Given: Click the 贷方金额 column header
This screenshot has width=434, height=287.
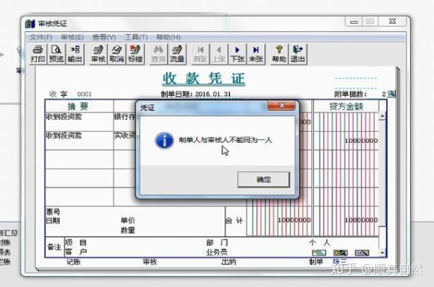Looking at the screenshot, I should coord(346,106).
